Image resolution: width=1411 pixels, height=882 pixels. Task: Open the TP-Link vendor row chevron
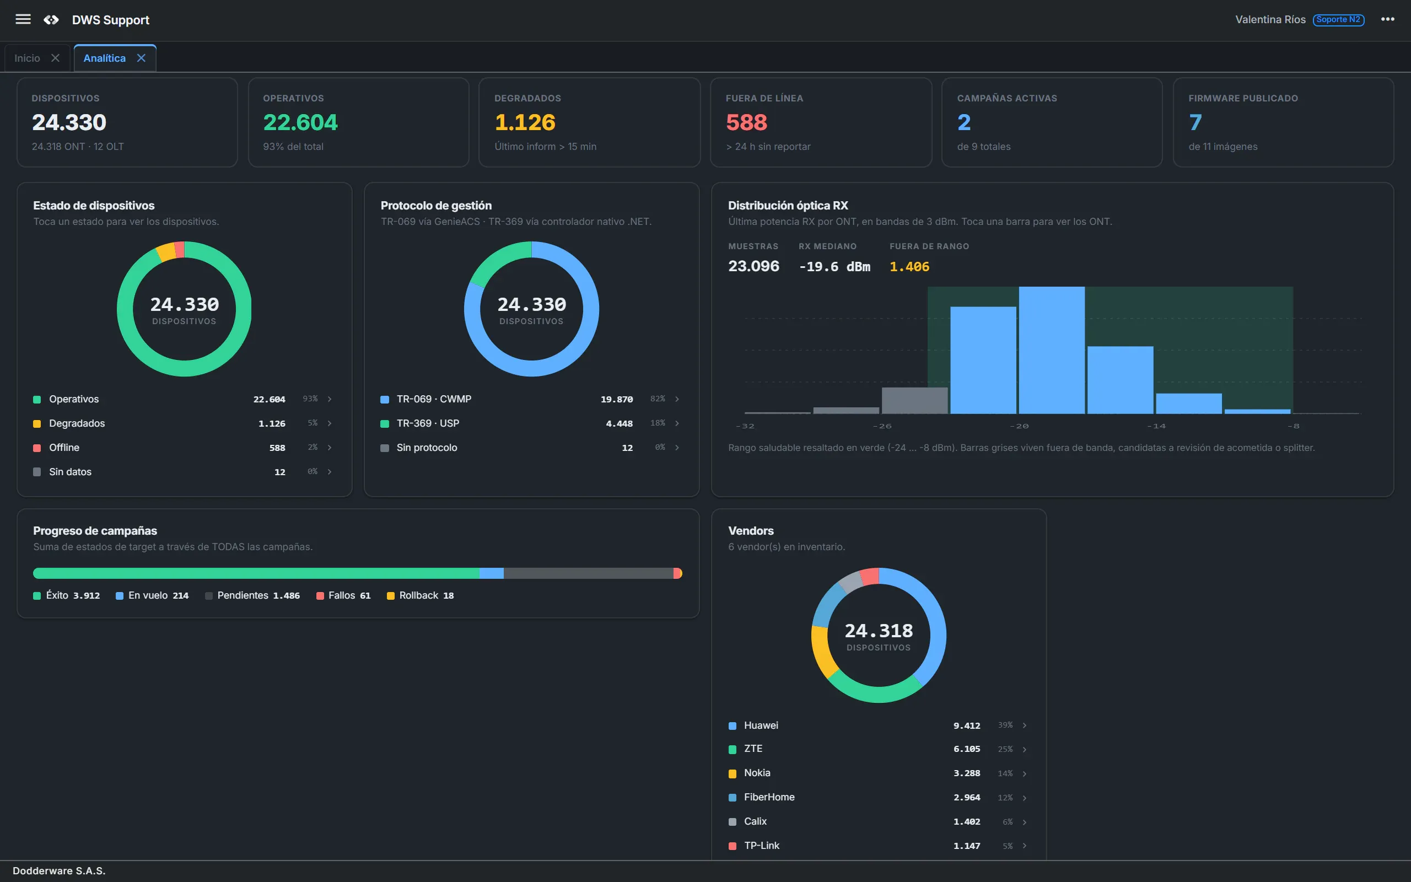(1025, 846)
